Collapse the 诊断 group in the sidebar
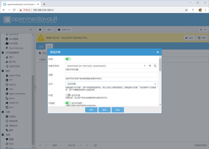209x149 pixels. pos(3,112)
